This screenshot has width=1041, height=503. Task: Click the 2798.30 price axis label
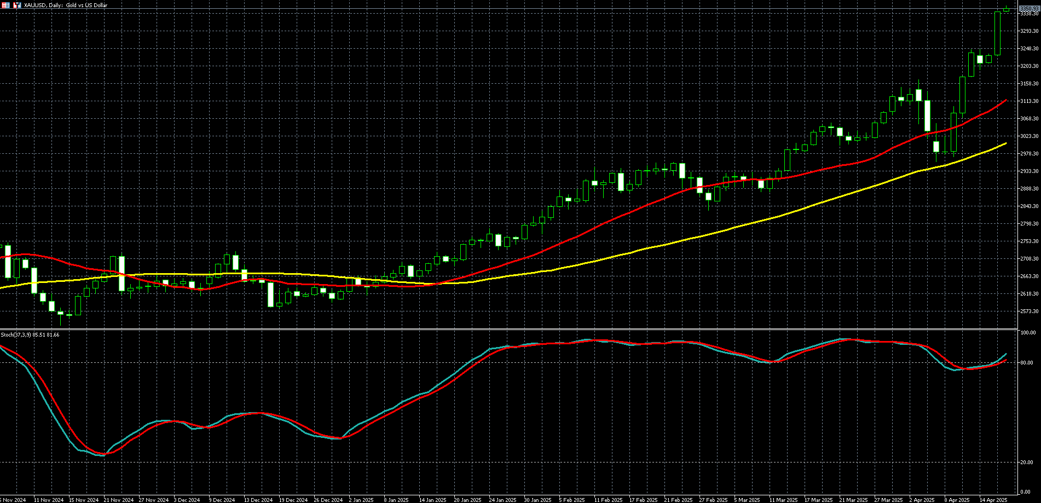1030,224
